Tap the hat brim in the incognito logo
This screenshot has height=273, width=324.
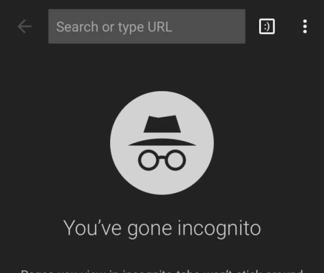pos(162,141)
